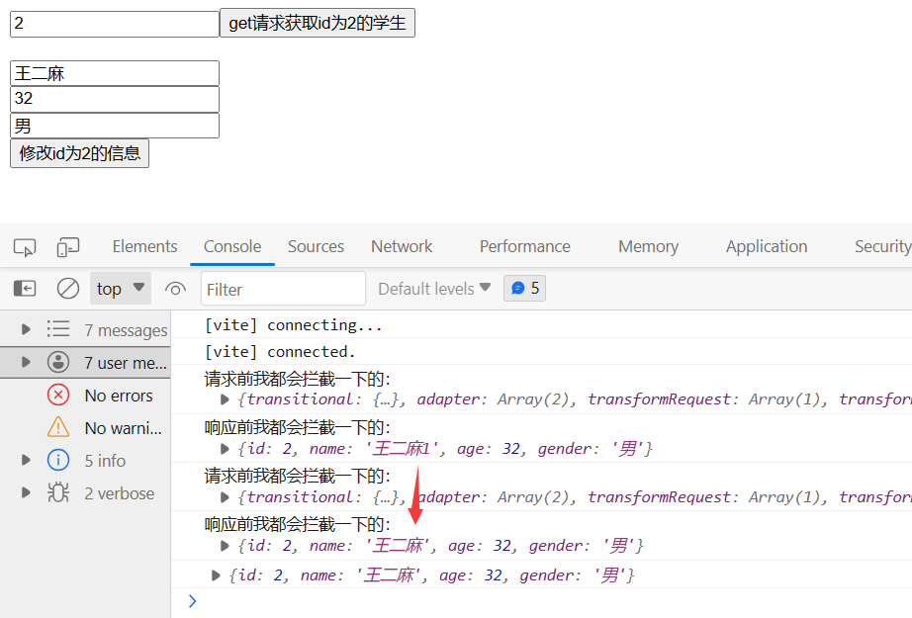Open the Performance tab
912x618 pixels.
[x=524, y=246]
